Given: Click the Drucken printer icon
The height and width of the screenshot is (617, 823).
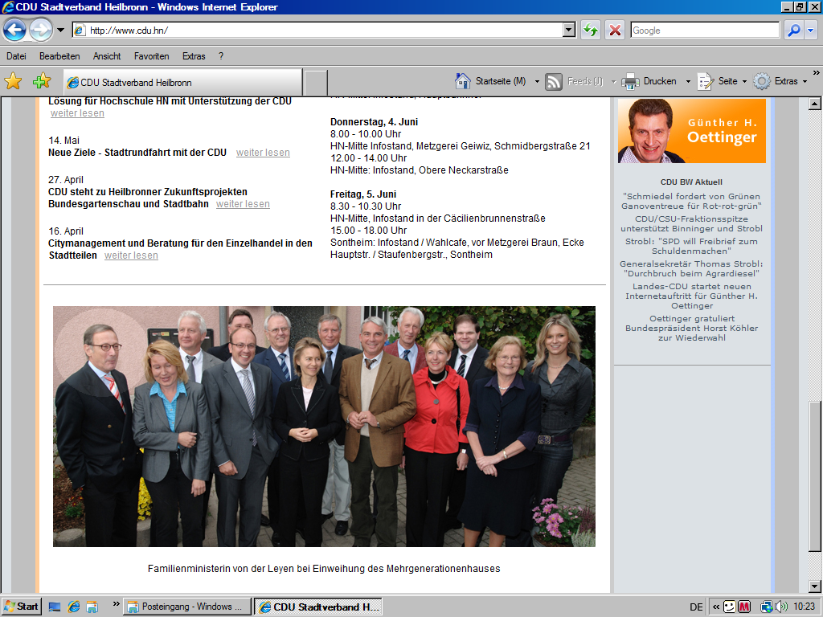Looking at the screenshot, I should point(630,81).
